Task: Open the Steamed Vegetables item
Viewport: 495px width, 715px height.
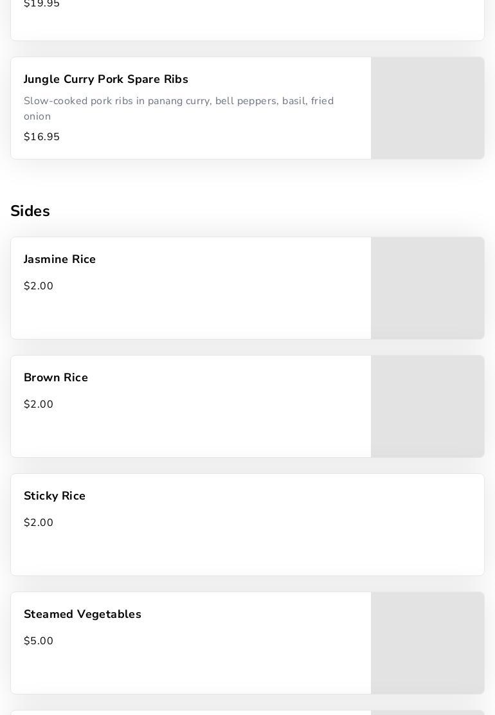Action: [82, 615]
